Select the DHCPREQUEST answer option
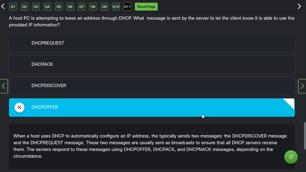The image size is (306, 172). click(x=152, y=43)
